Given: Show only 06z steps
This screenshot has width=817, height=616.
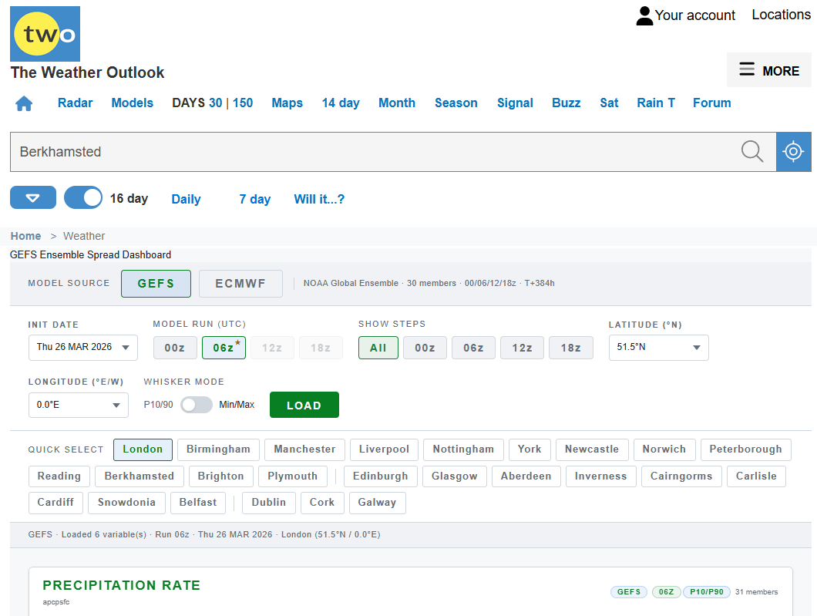Looking at the screenshot, I should (474, 348).
